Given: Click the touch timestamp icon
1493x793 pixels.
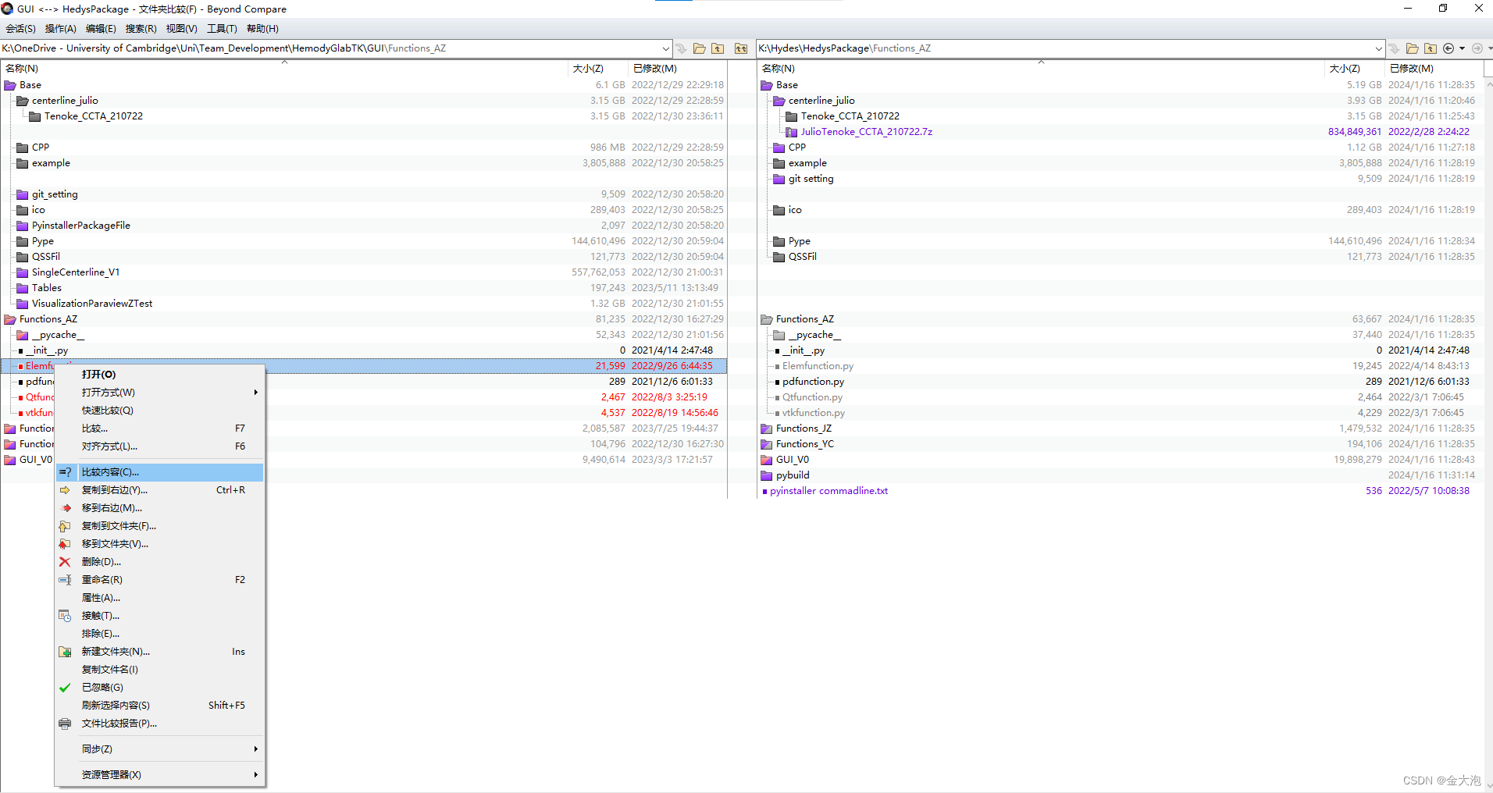Looking at the screenshot, I should 65,616.
